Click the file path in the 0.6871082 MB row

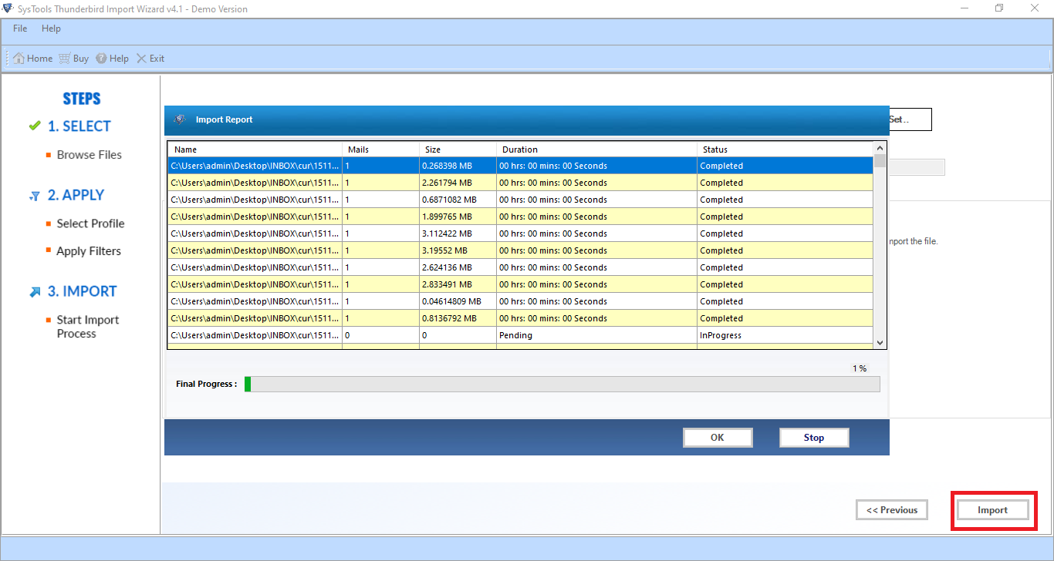point(255,200)
